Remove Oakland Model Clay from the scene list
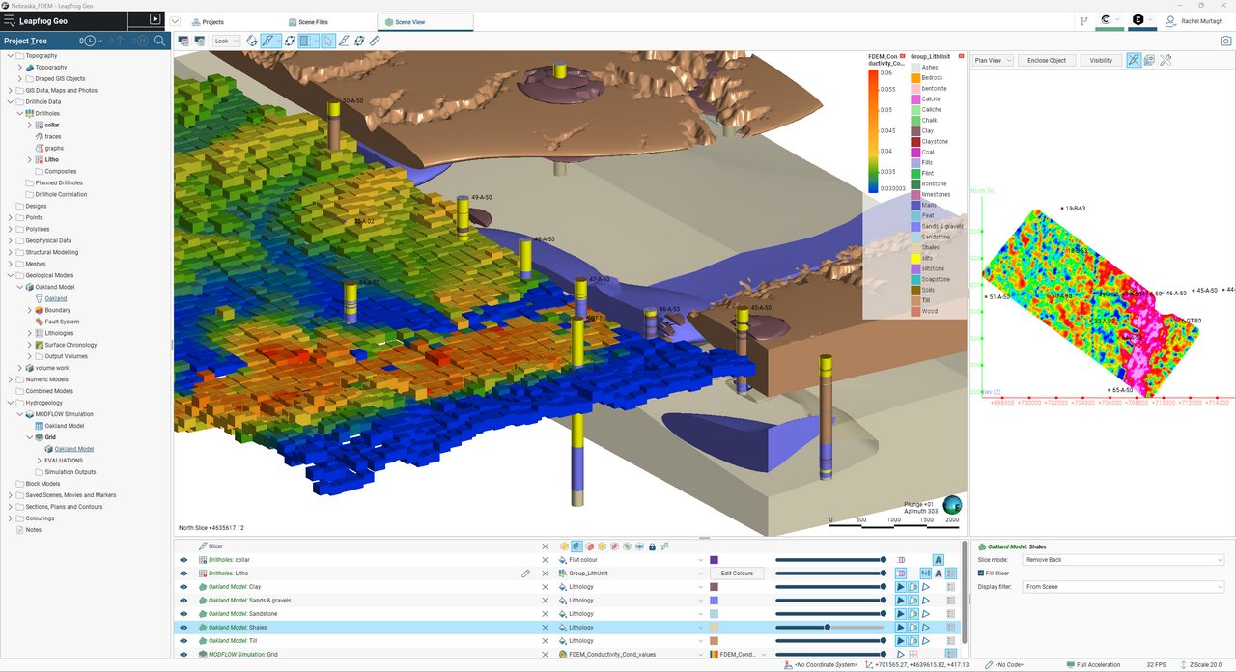The height and width of the screenshot is (672, 1236). [545, 587]
